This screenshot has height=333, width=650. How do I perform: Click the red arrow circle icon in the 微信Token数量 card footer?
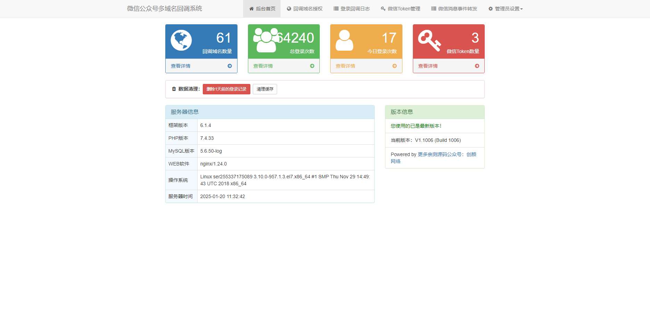477,66
